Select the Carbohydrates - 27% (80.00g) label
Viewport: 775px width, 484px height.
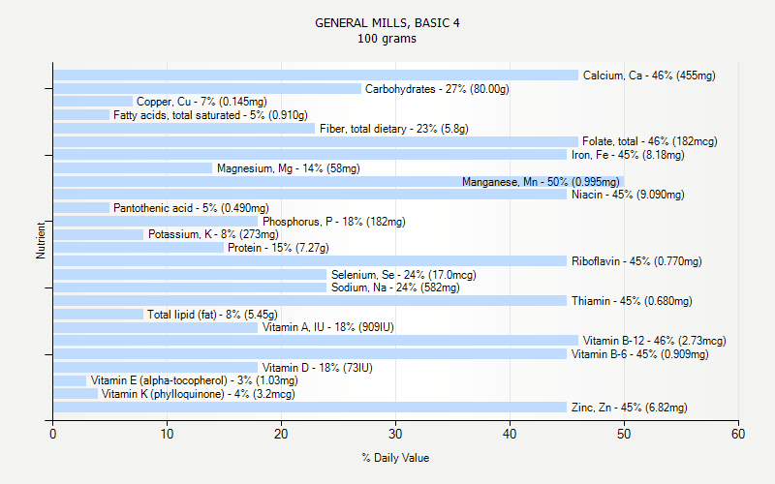click(437, 89)
